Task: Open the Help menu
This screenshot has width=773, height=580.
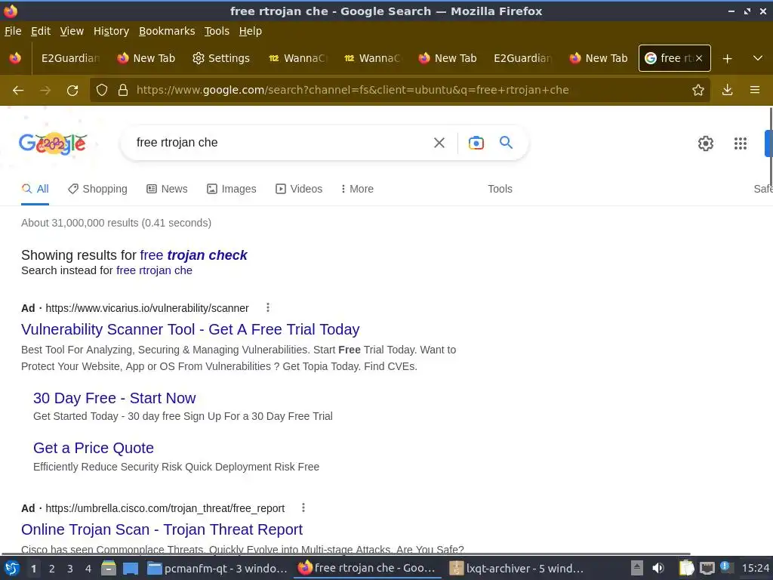Action: click(251, 31)
